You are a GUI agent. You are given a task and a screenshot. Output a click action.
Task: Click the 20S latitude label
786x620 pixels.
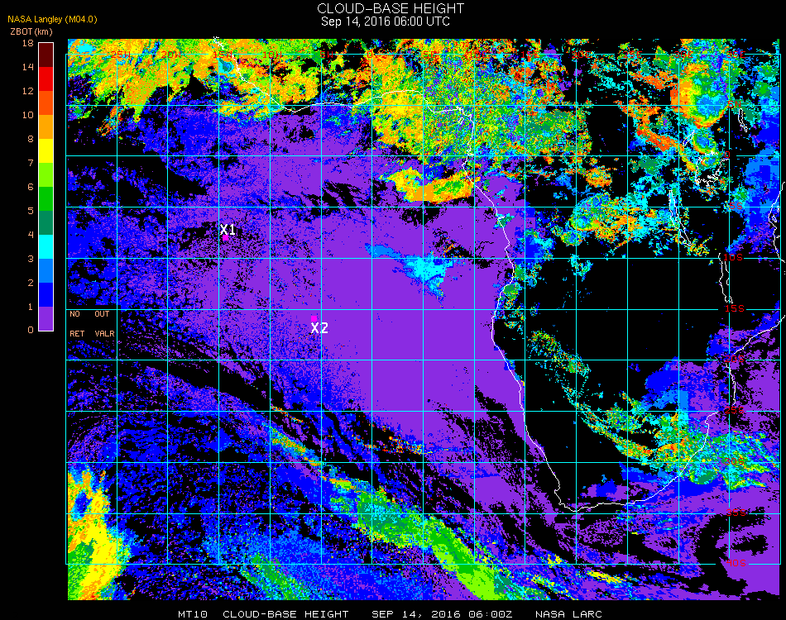pyautogui.click(x=735, y=360)
